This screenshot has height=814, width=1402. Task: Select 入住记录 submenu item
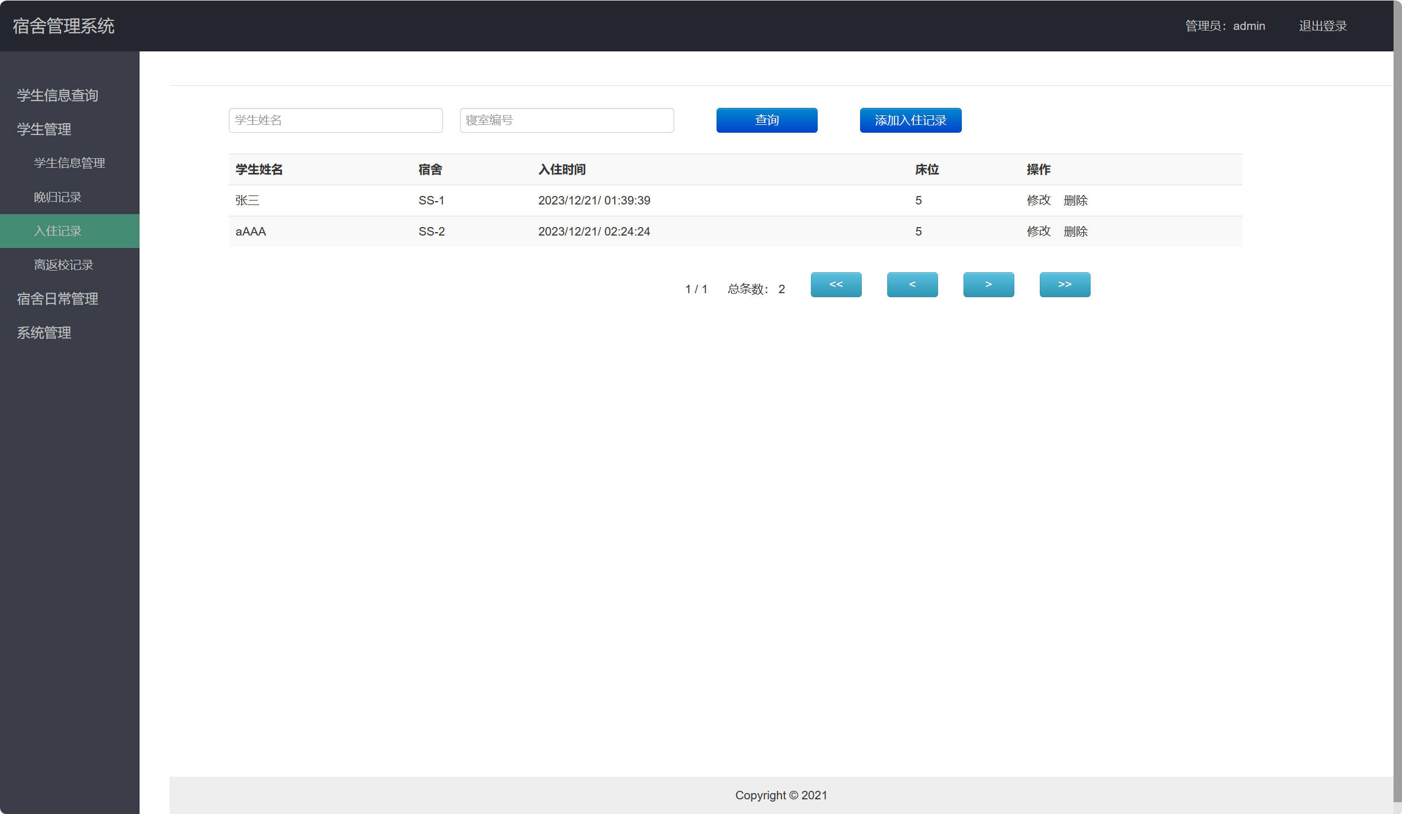click(x=58, y=231)
